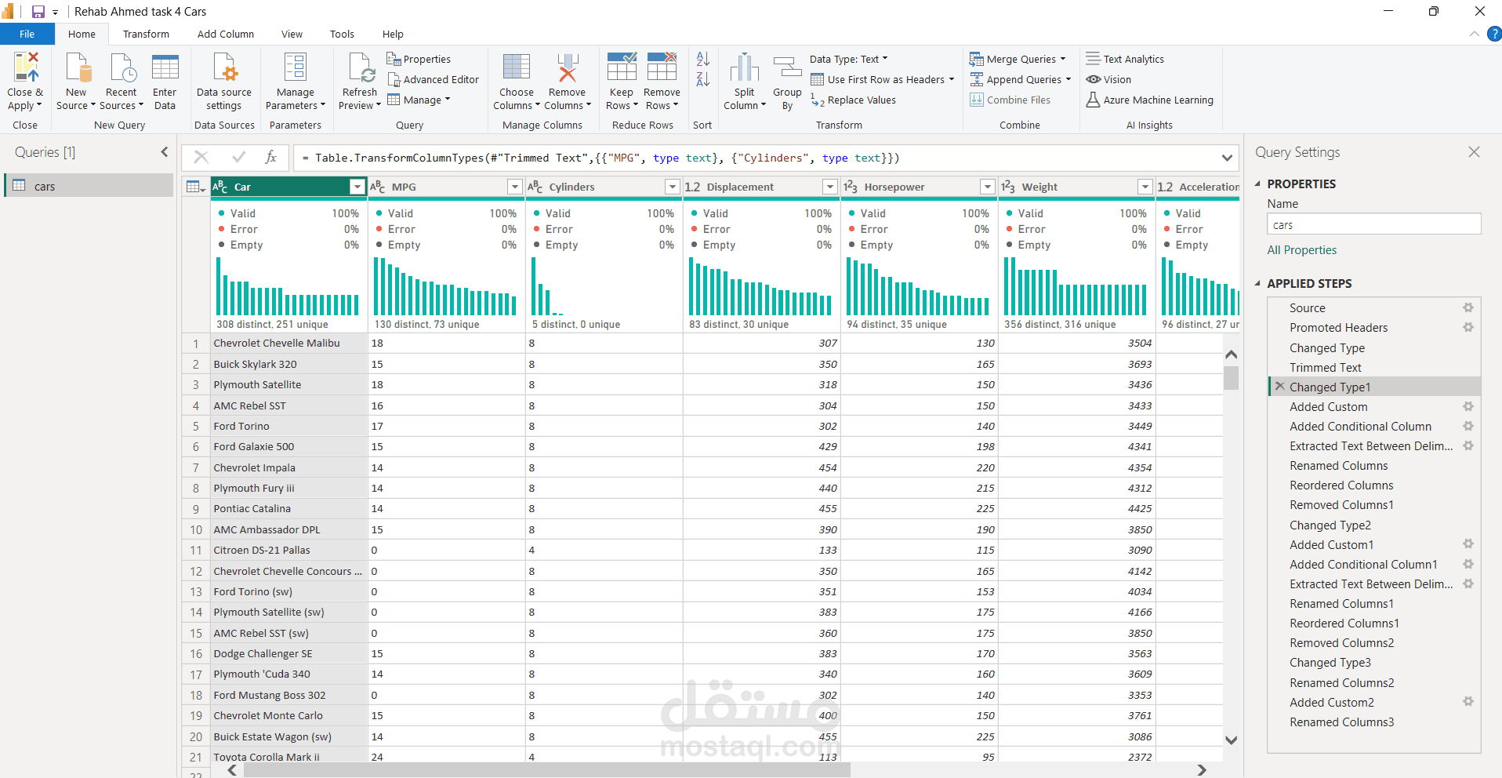
Task: Sort the column ascending
Action: coord(703,59)
